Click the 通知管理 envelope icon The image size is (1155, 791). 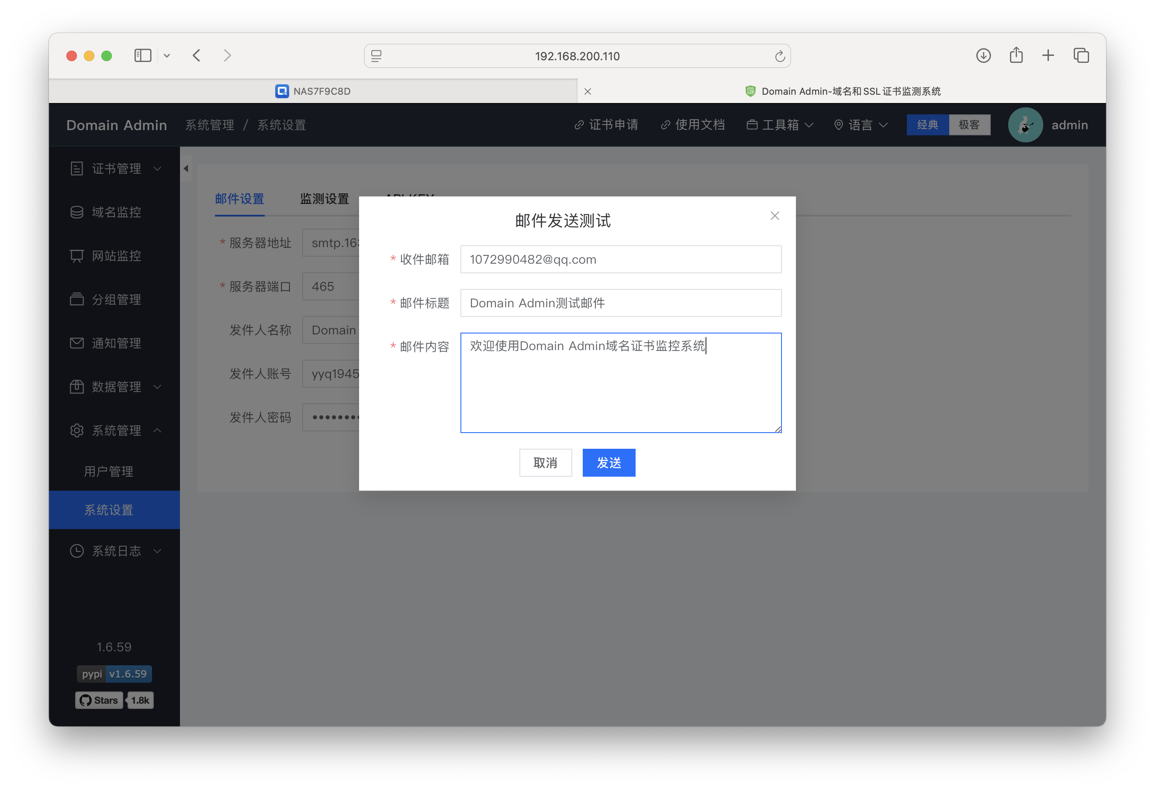click(x=76, y=344)
